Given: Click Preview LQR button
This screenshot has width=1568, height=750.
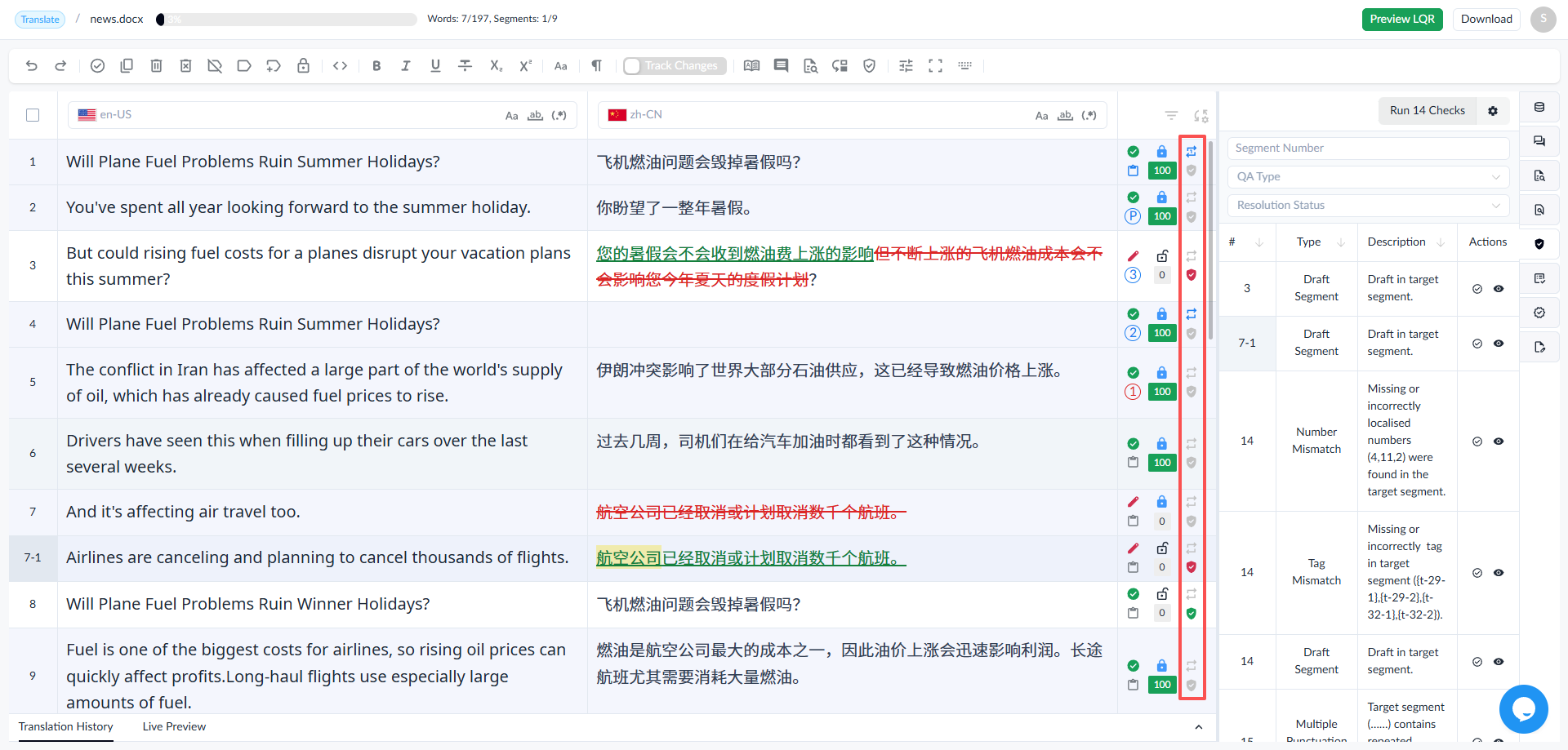Looking at the screenshot, I should pos(1402,20).
